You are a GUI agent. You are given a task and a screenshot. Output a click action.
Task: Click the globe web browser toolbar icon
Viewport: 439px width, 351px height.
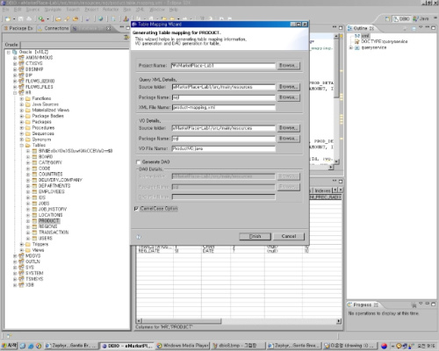coord(101,19)
